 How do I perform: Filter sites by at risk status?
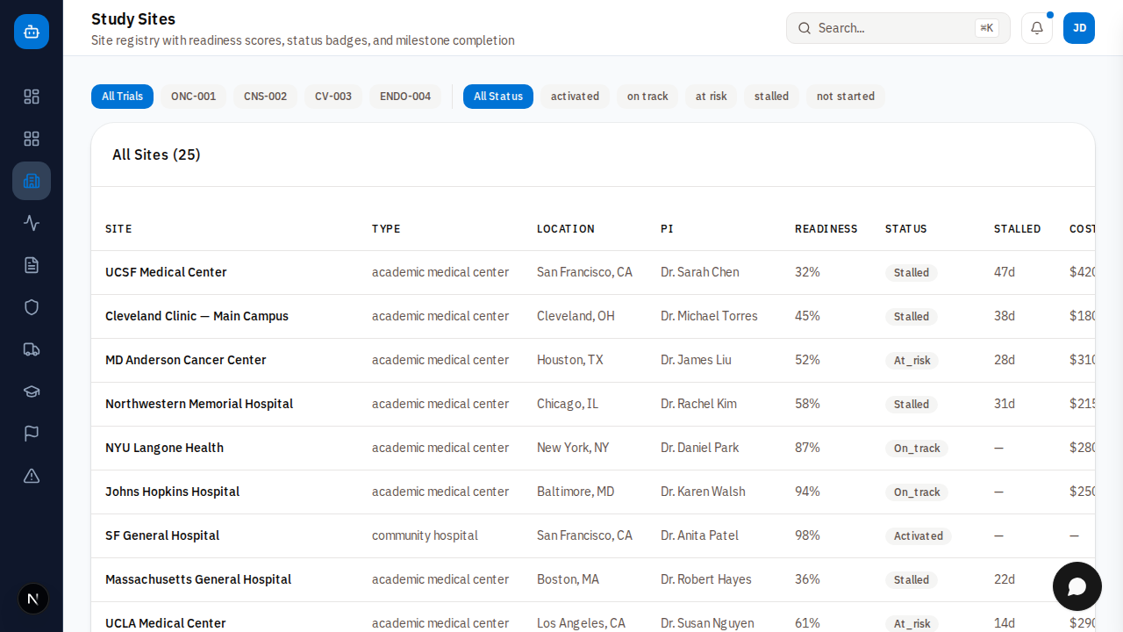(x=712, y=97)
